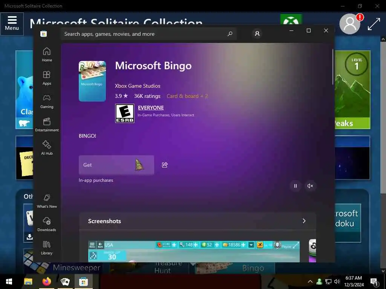Open the Xbox Game Studios publisher link
Viewport: 386px width, 289px height.
(138, 86)
